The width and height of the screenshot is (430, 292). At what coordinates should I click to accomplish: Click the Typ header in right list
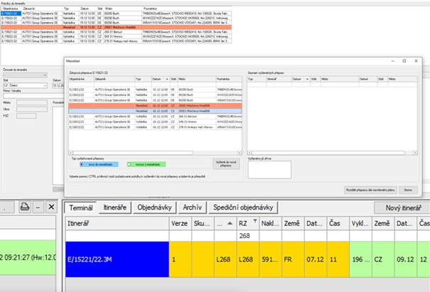[x=257, y=79]
